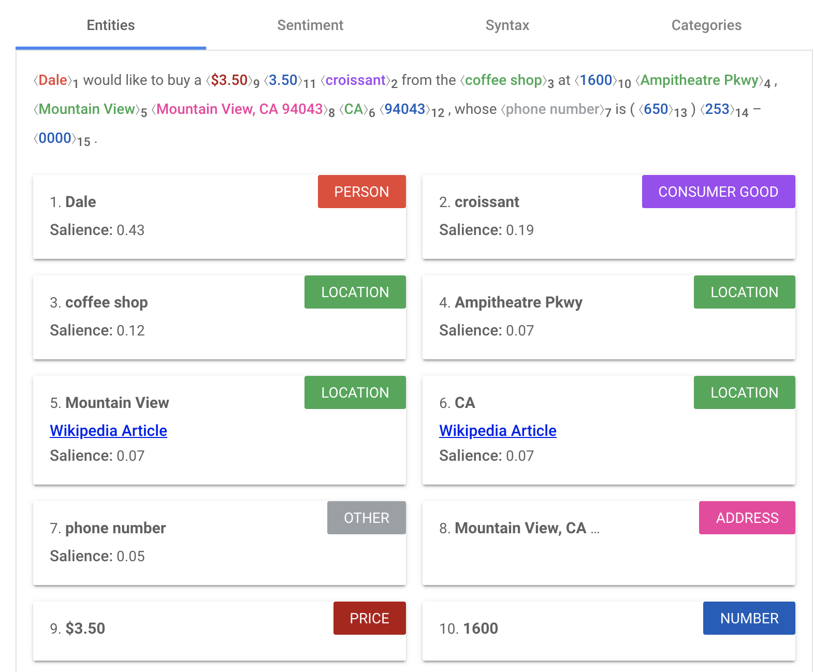Open Mountain View Wikipedia Article link
This screenshot has width=814, height=672.
click(108, 431)
